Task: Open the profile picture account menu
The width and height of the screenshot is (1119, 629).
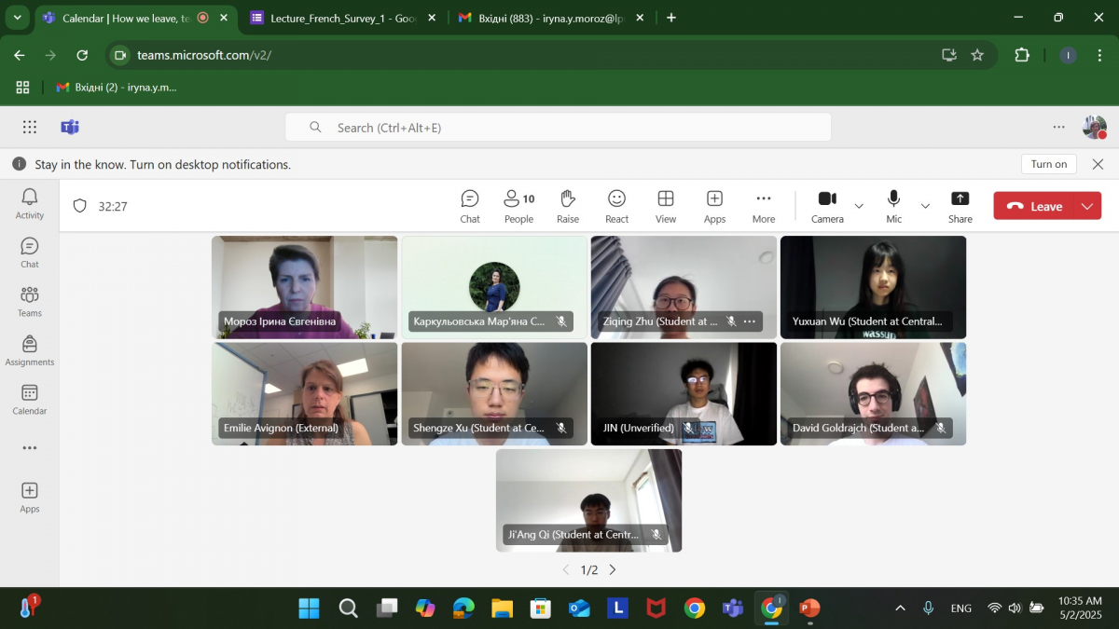Action: (1094, 127)
